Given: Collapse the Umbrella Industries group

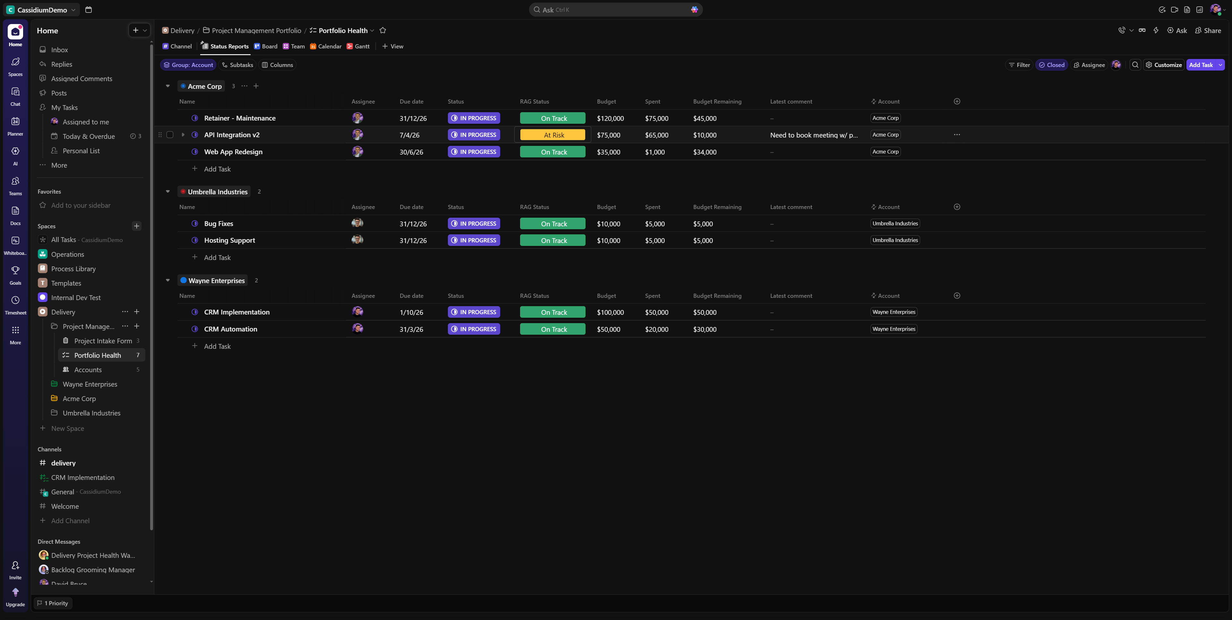Looking at the screenshot, I should (168, 192).
